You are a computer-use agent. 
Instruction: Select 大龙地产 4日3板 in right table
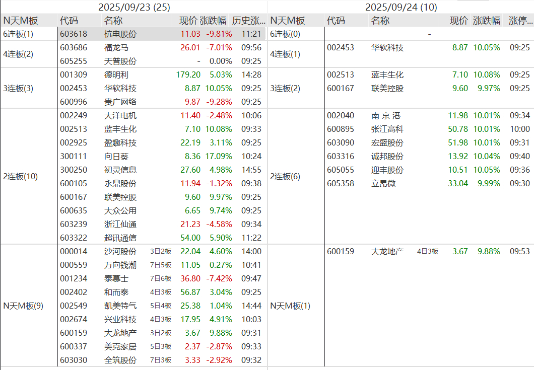click(x=429, y=252)
